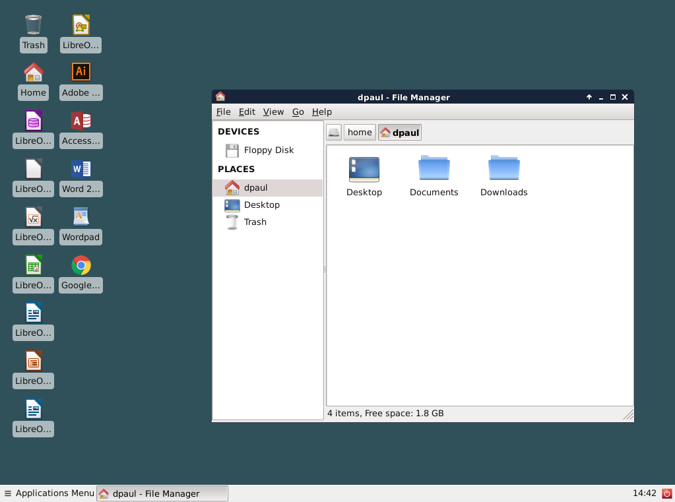675x502 pixels.
Task: Open LibreOffice Calc desktop icon
Action: coord(33,266)
